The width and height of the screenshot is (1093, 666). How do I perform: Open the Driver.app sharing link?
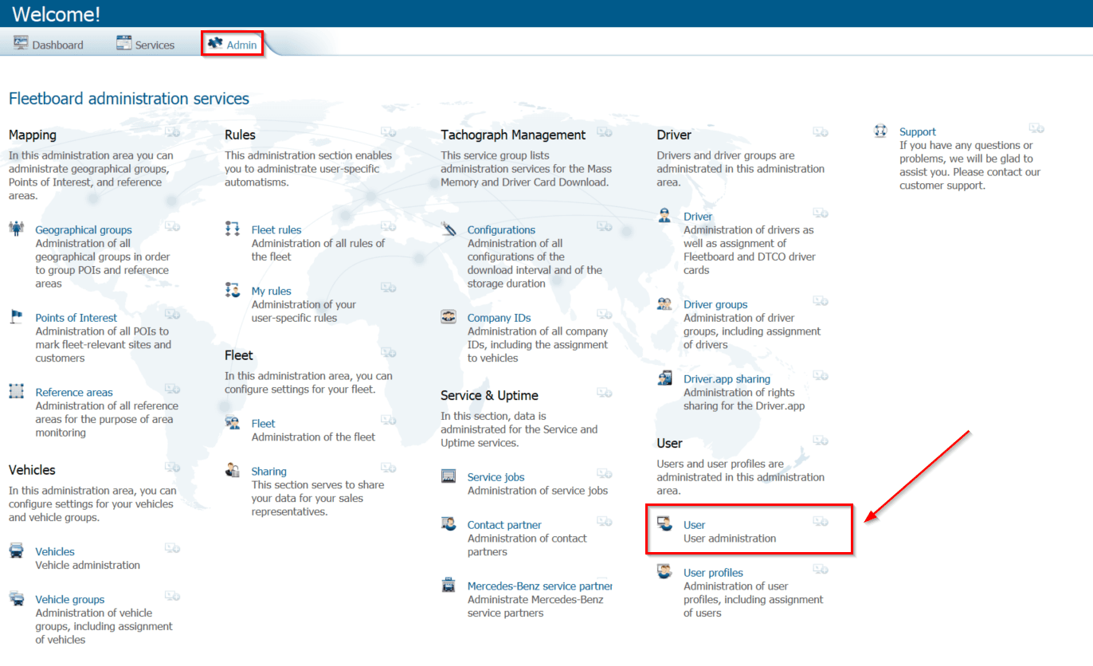tap(727, 378)
